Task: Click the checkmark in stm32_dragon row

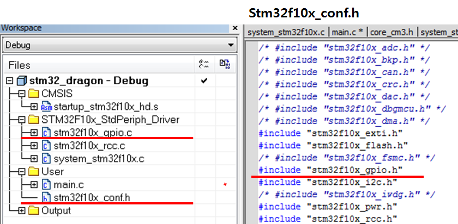Action: (x=204, y=81)
